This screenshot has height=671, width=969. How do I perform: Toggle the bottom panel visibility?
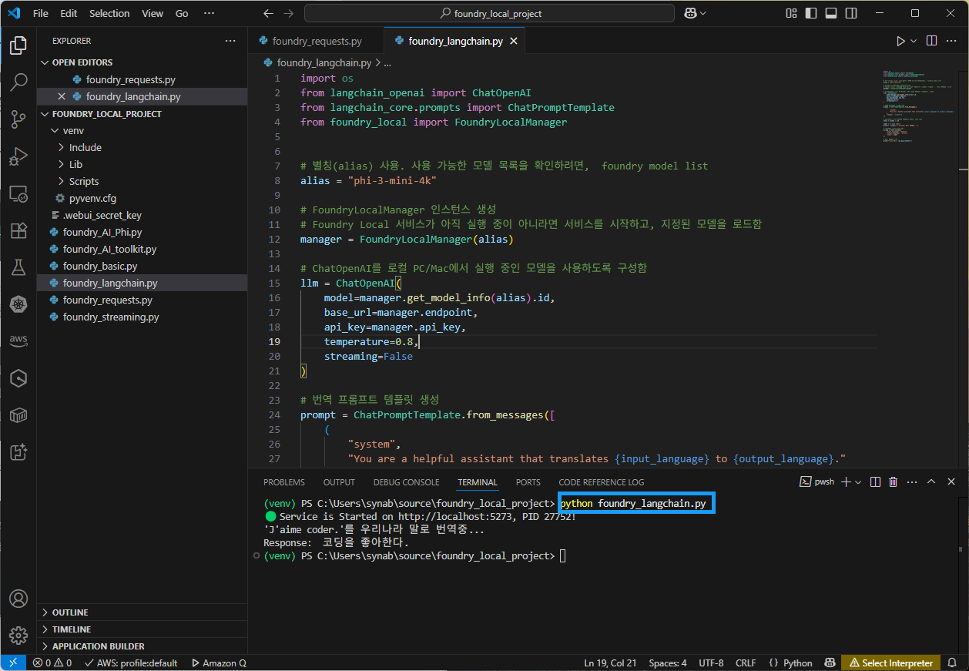[x=831, y=13]
